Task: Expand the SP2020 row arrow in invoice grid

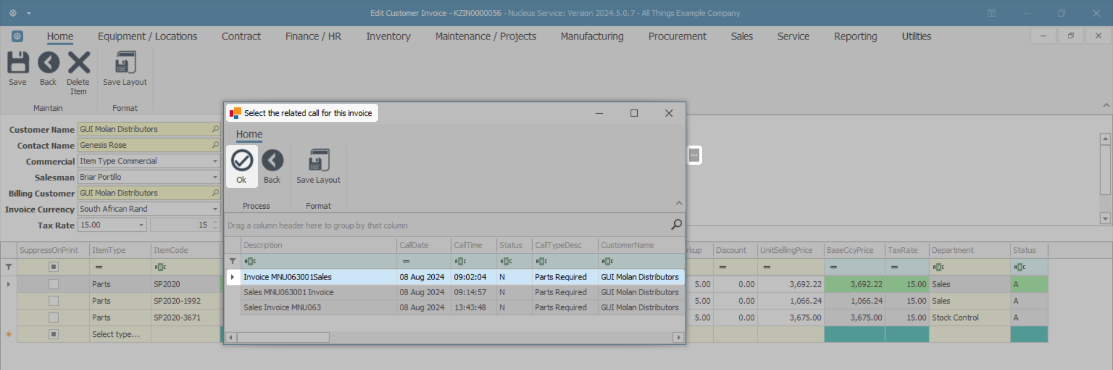Action: (x=9, y=284)
